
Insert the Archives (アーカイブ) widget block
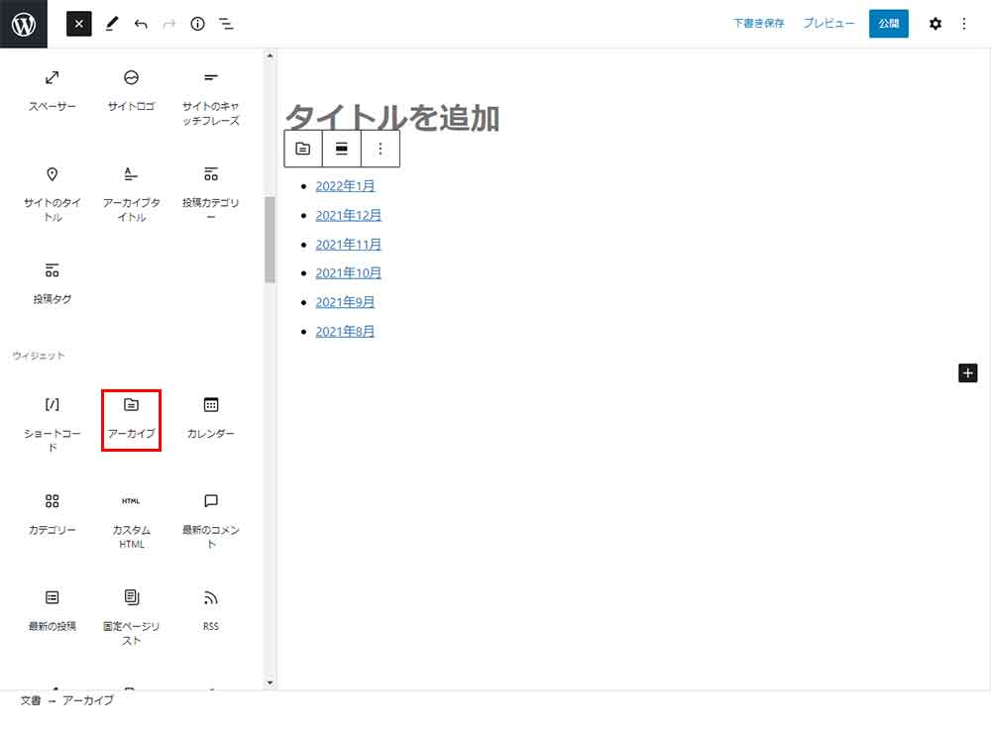tap(131, 419)
